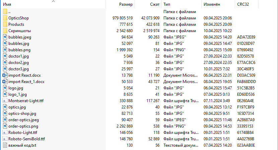Click the import React_1.docx Word icon

[x=5, y=82]
